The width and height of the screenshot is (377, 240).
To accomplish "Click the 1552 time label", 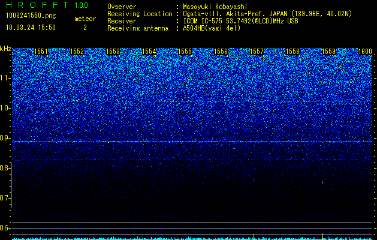I will pyautogui.click(x=77, y=52).
